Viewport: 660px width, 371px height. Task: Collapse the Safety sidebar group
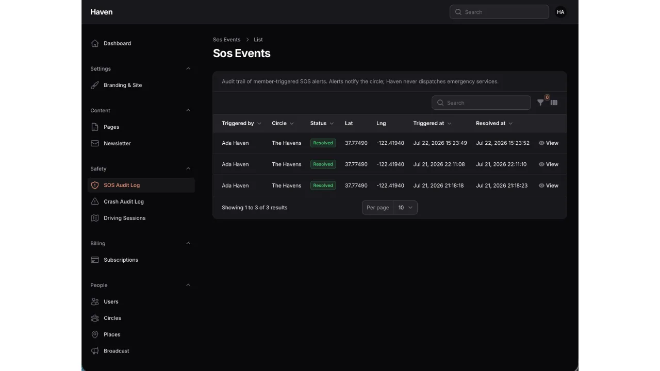[188, 168]
